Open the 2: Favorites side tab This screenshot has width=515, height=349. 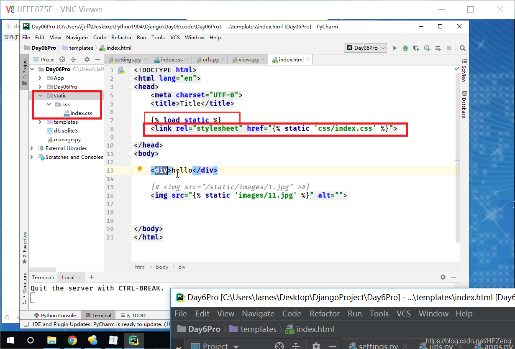[25, 248]
